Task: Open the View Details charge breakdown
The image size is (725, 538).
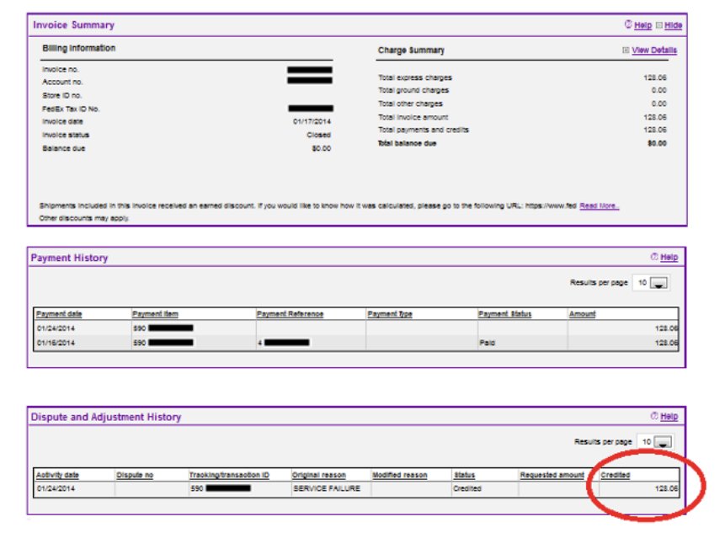Action: [x=653, y=51]
